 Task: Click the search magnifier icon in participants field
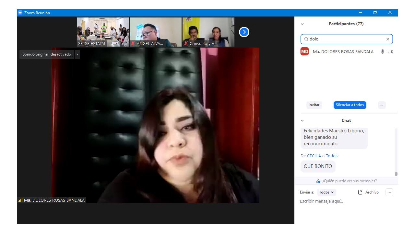306,39
